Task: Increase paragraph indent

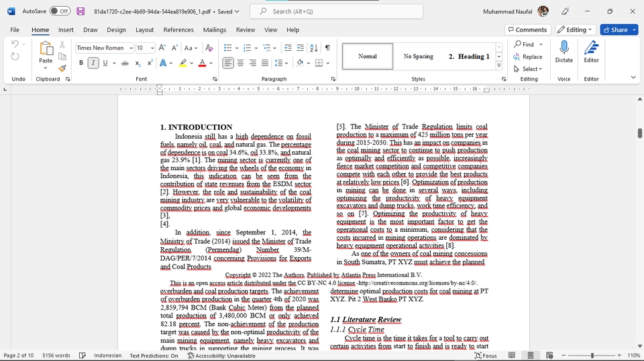Action: [301, 48]
